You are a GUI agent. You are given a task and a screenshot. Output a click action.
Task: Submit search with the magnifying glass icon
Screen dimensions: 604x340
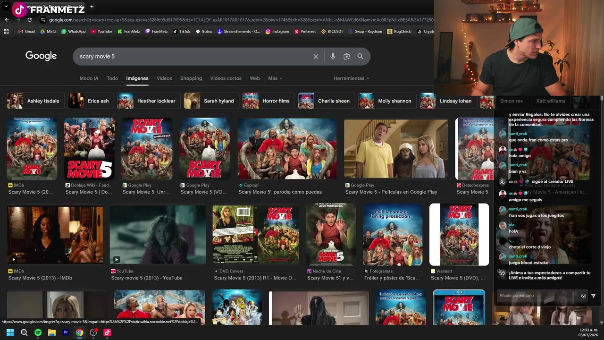click(x=360, y=56)
